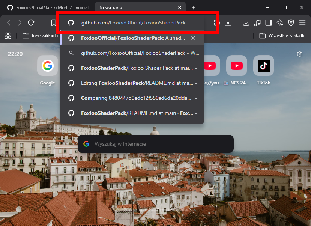Open the Google speed dial tile
Image resolution: width=311 pixels, height=226 pixels.
tap(47, 66)
